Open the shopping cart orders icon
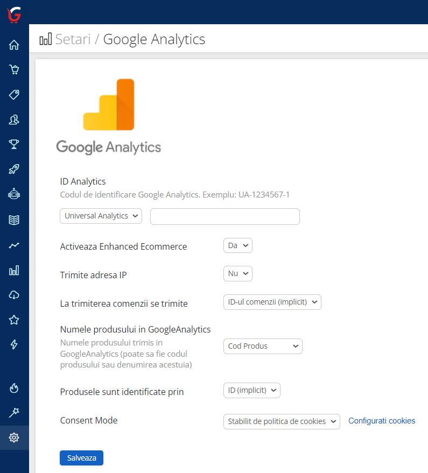428x473 pixels. point(14,69)
